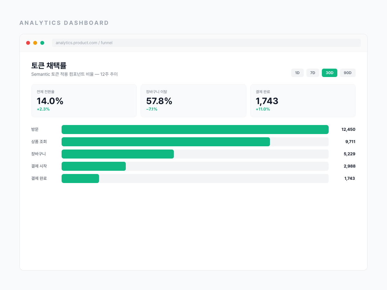This screenshot has height=290, width=387.
Task: Click the +11.0% change indicator
Action: pyautogui.click(x=263, y=109)
